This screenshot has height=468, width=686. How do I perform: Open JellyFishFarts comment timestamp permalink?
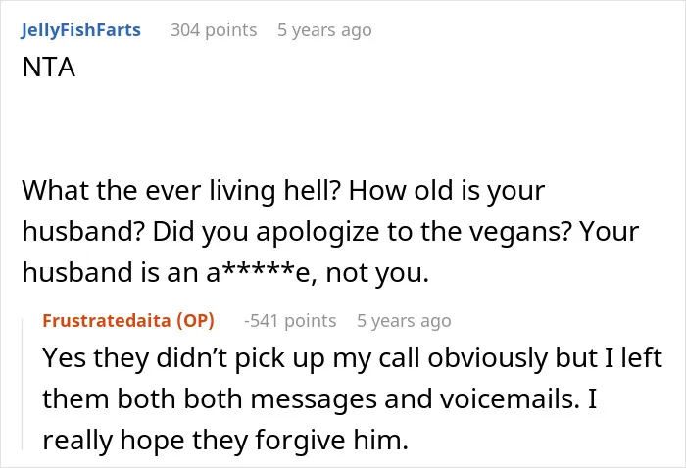click(324, 30)
